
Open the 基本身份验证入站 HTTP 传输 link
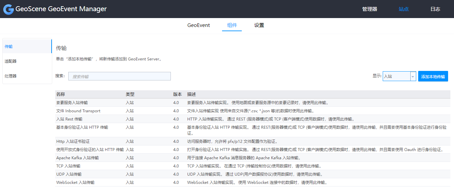tap(82, 127)
